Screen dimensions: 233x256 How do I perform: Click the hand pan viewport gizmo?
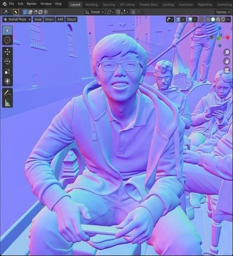coord(227,61)
